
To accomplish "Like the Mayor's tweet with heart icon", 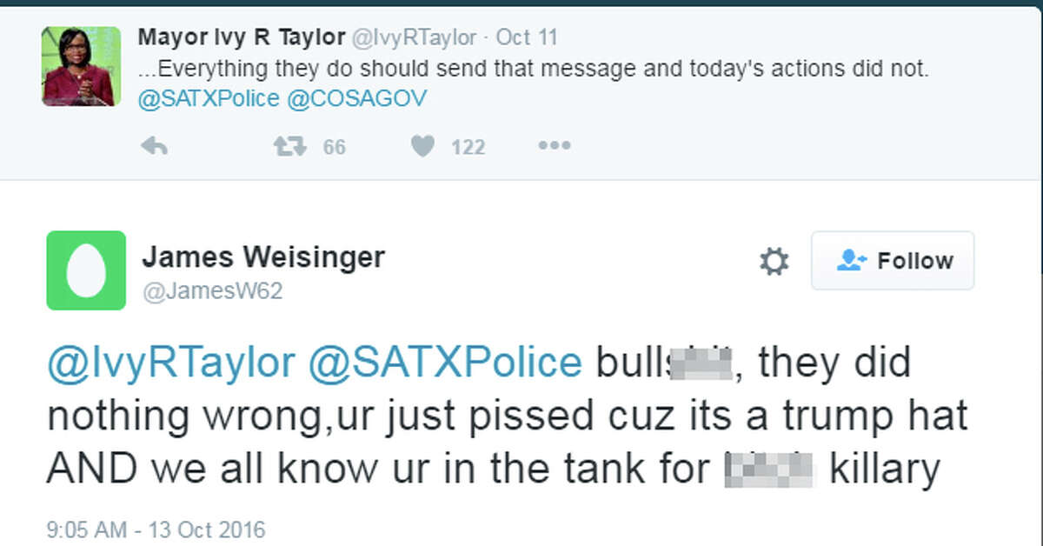I will click(422, 147).
